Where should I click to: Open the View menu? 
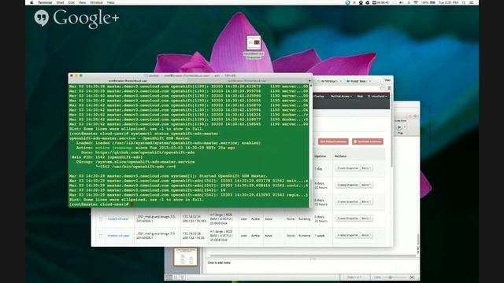point(82,2)
